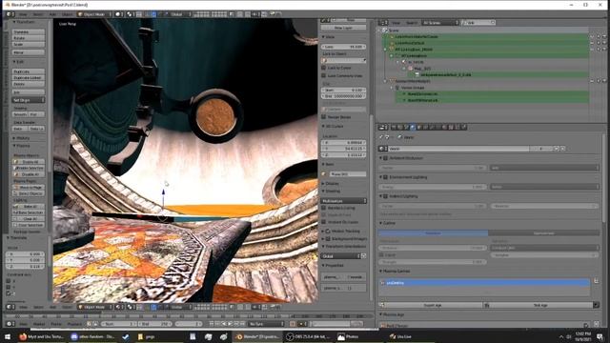Open the All Scenes display mode dropdown
The image size is (610, 343).
[440, 23]
